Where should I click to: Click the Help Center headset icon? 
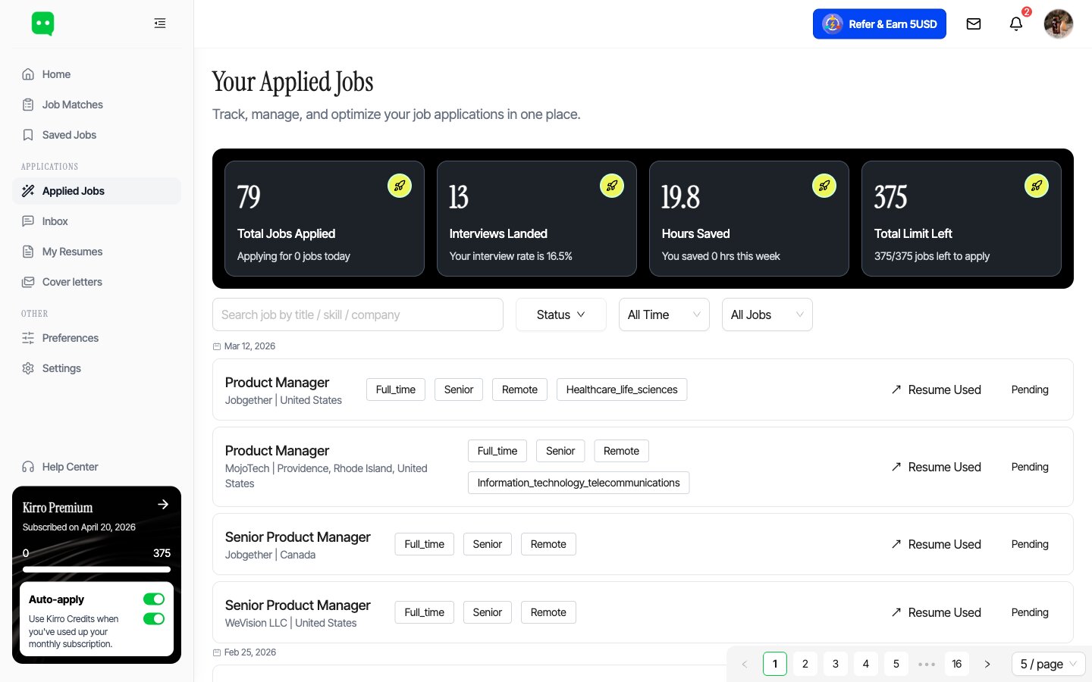tap(28, 467)
